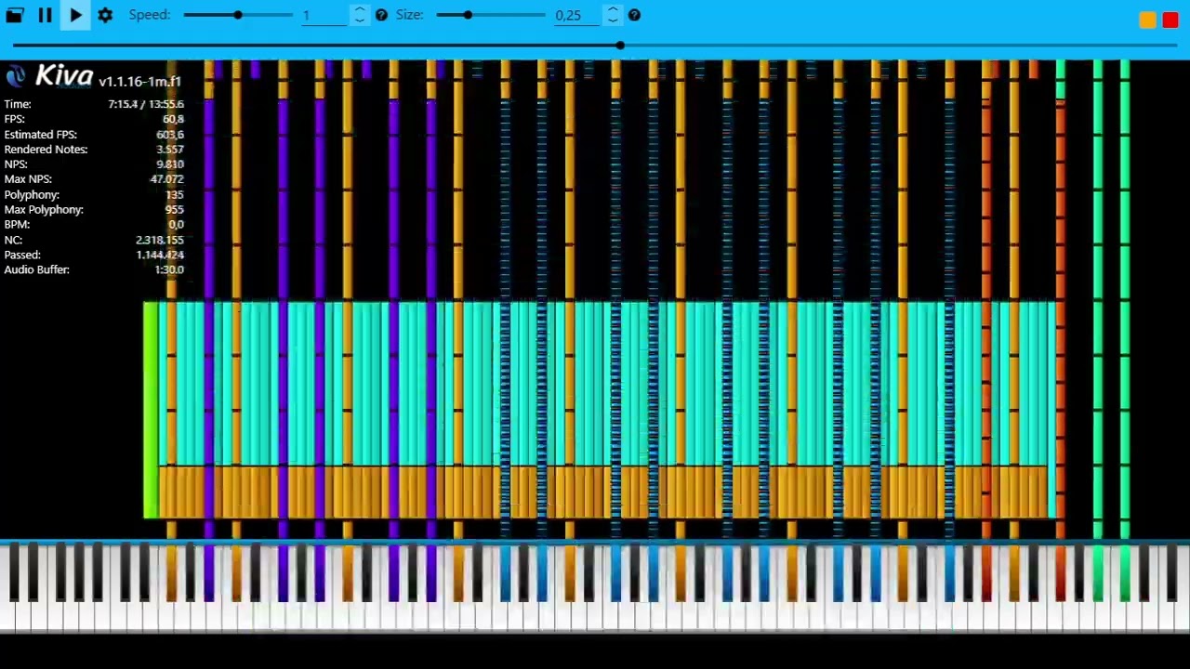1190x669 pixels.
Task: Click the playback progress seek bar handle
Action: tap(620, 45)
